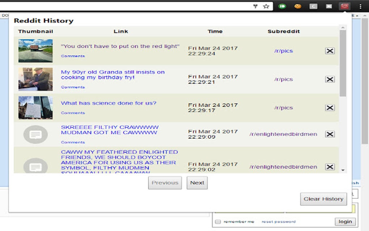Click the Previous button
369x231 pixels.
click(165, 183)
